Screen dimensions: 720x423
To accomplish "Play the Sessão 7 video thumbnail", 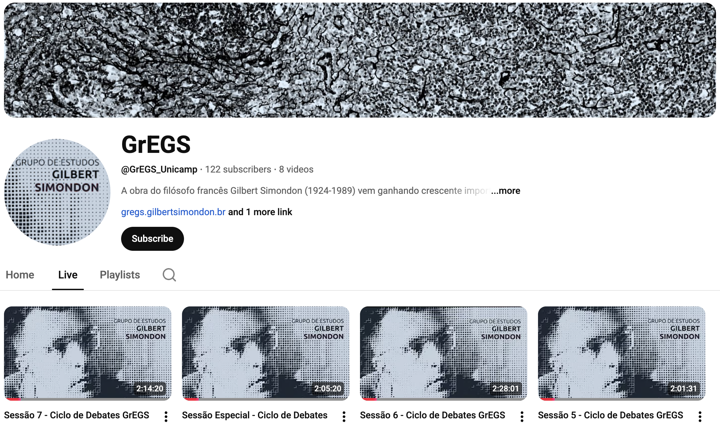I will click(x=88, y=353).
